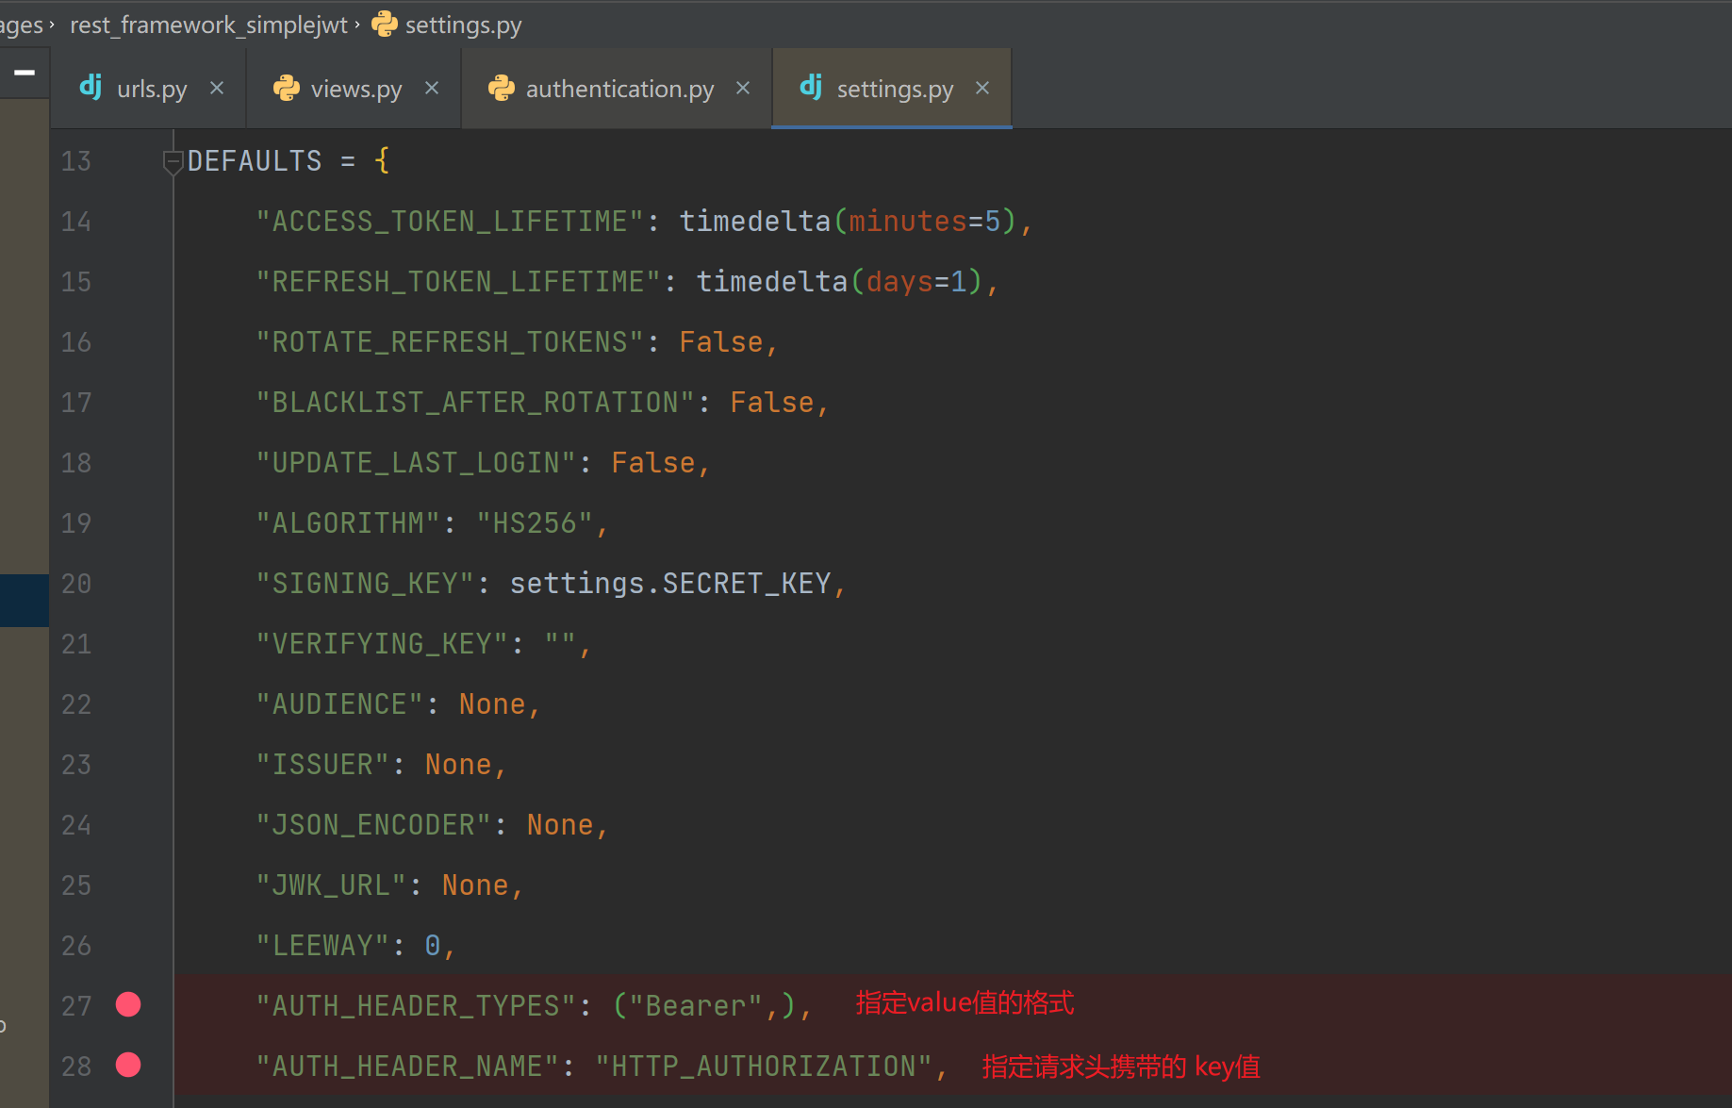Click the Python icon on views.py tab
This screenshot has height=1108, width=1732.
pyautogui.click(x=287, y=88)
